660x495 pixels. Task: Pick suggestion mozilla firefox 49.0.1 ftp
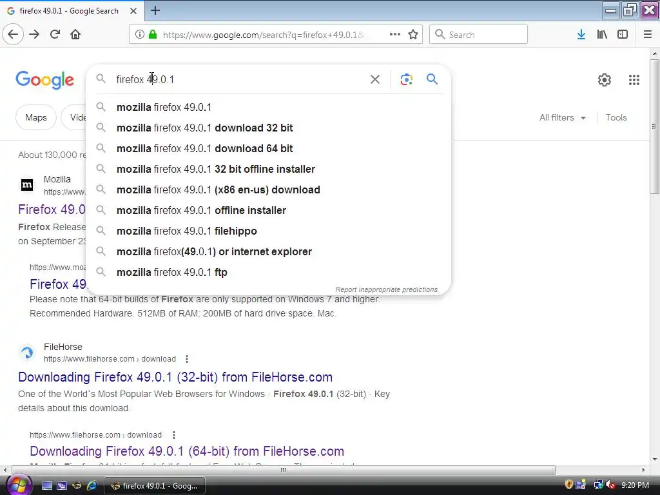pos(269,272)
